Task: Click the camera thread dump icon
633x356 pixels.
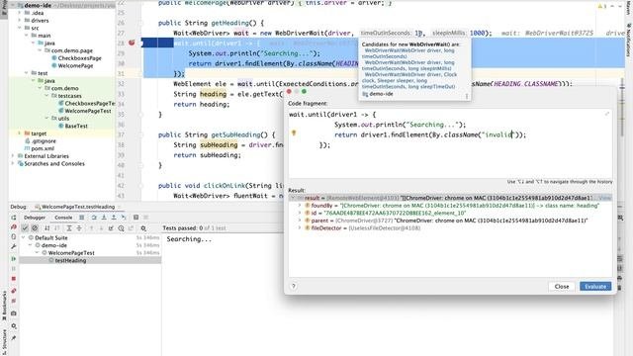Action: tap(13, 313)
